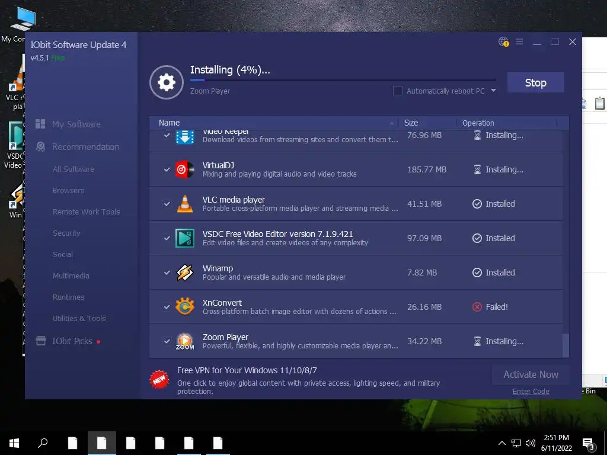
Task: Click the My Software grid icon
Action: [40, 124]
